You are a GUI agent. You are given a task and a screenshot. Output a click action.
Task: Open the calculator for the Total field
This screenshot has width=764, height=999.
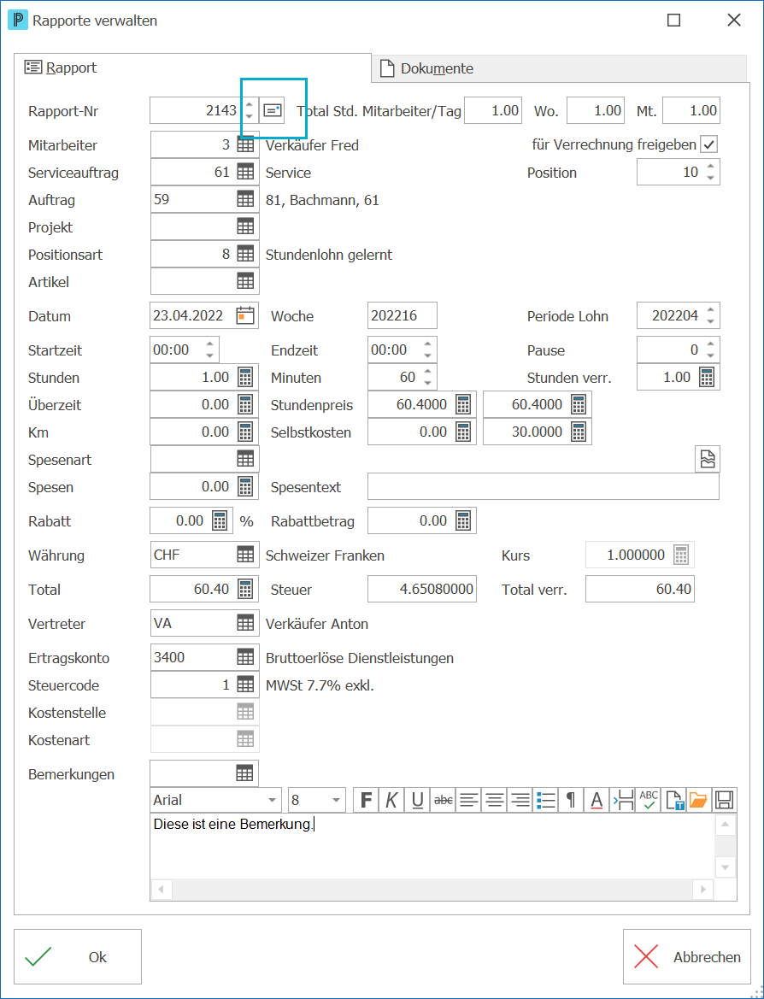[245, 590]
